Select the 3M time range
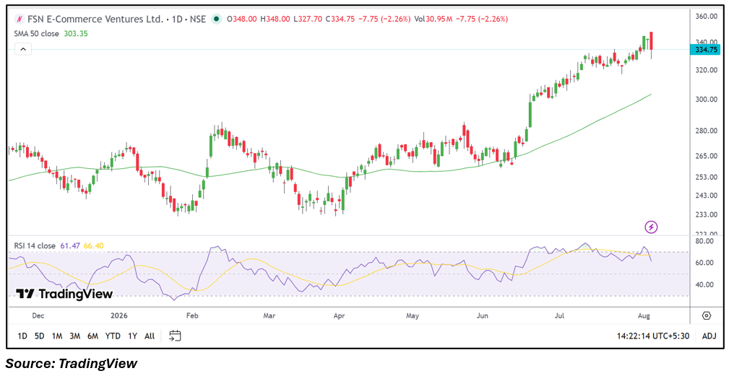 [x=74, y=336]
